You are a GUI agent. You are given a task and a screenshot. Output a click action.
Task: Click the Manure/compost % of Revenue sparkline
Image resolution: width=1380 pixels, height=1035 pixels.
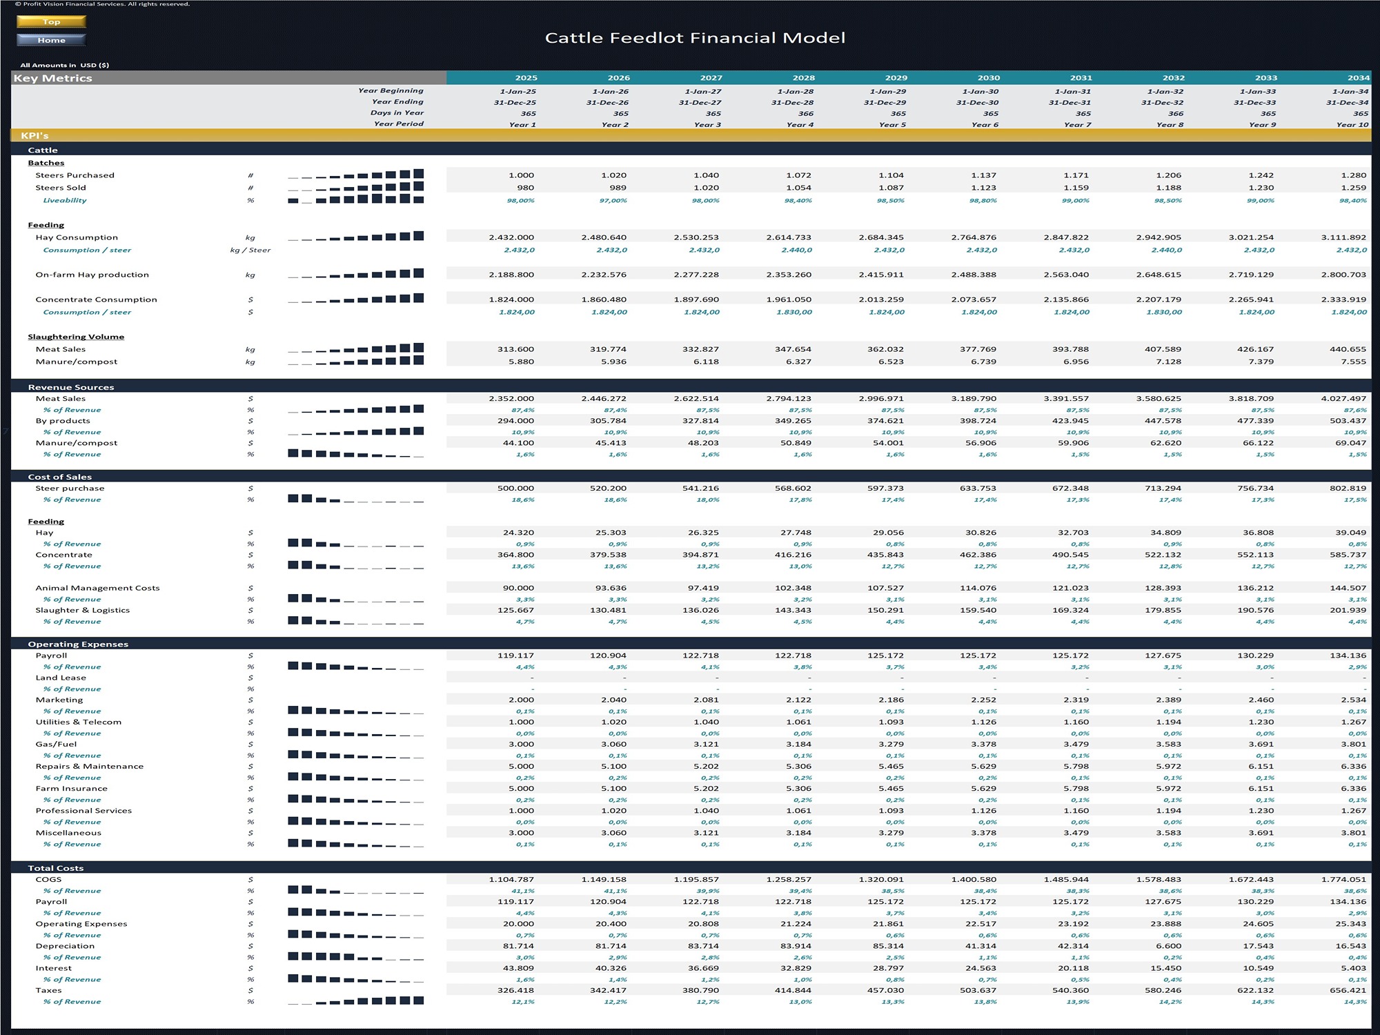[355, 454]
